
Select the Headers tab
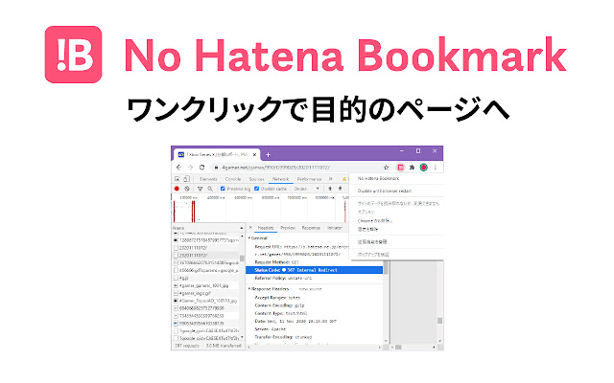[266, 228]
